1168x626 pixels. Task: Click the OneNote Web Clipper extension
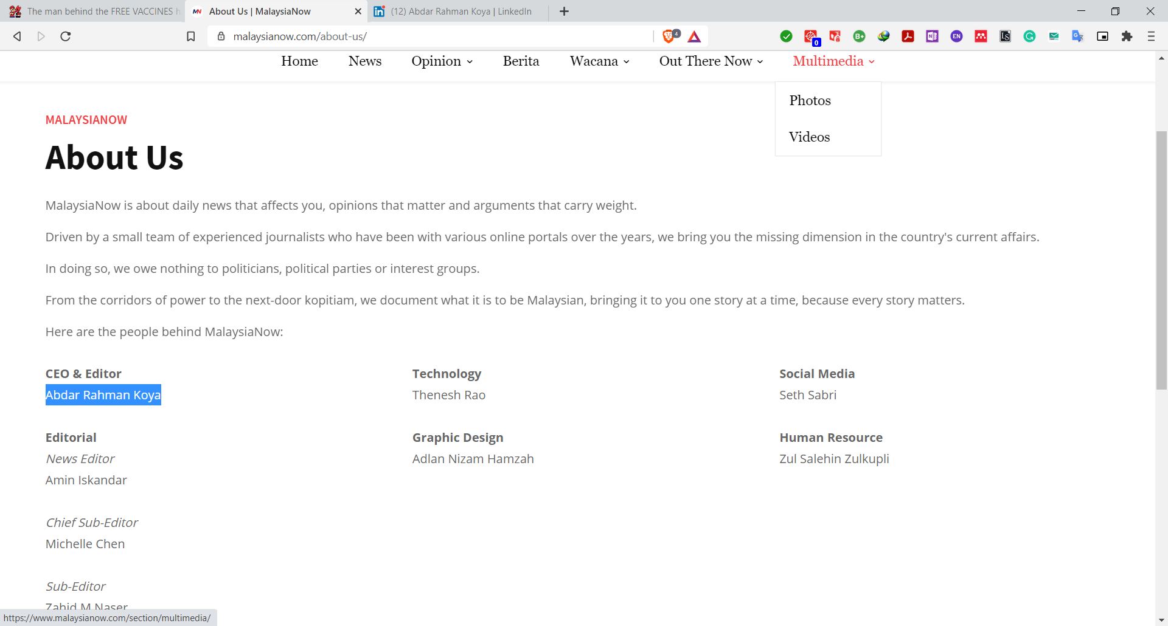pyautogui.click(x=932, y=36)
